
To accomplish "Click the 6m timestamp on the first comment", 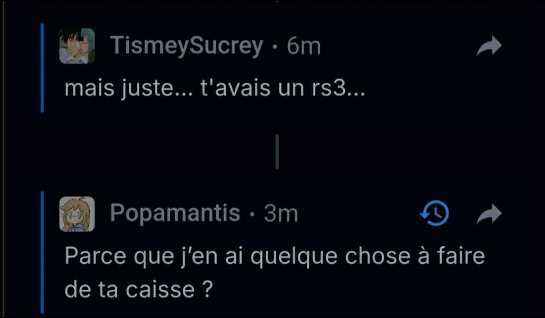I will point(303,47).
